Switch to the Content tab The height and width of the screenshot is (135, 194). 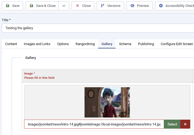pyautogui.click(x=11, y=44)
